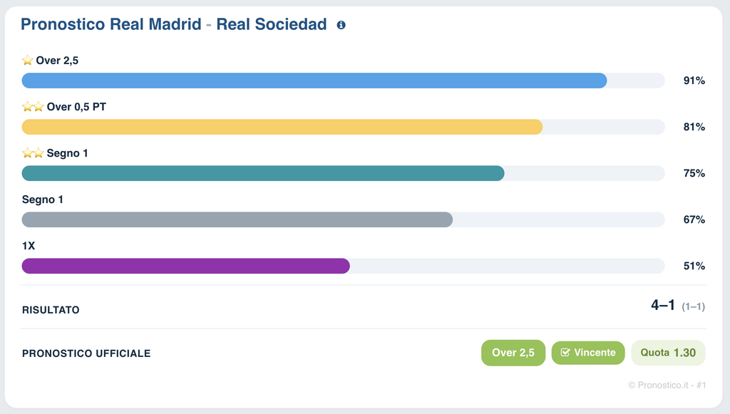The height and width of the screenshot is (414, 730).
Task: Click the PRONOSTICO UFFICIALE label
Action: (x=86, y=353)
